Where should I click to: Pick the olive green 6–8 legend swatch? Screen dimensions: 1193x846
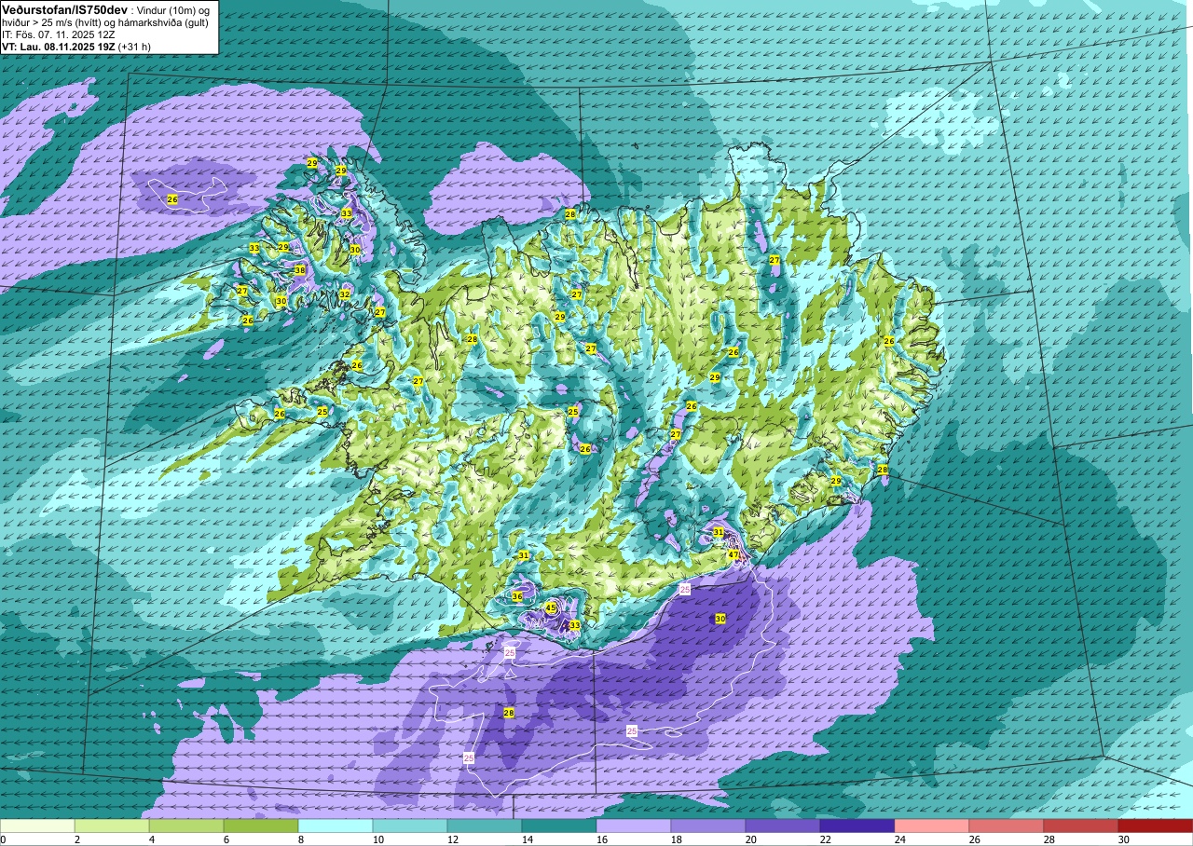tap(261, 826)
